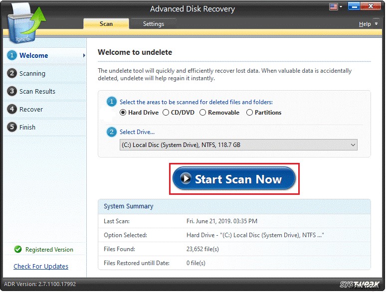Screen dimensions: 386x292
Task: Click the step 5 Finish circle icon
Action: coord(12,127)
